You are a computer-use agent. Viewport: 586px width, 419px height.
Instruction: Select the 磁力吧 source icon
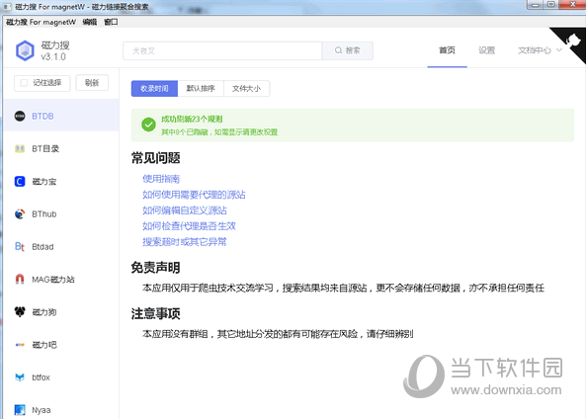point(20,345)
